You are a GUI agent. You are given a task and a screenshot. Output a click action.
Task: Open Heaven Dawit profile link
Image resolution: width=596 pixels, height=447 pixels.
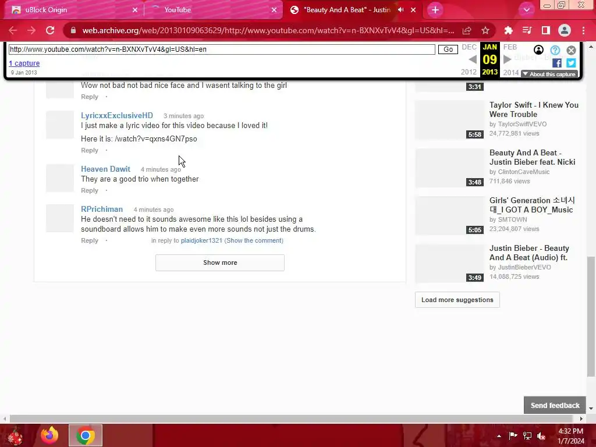105,169
